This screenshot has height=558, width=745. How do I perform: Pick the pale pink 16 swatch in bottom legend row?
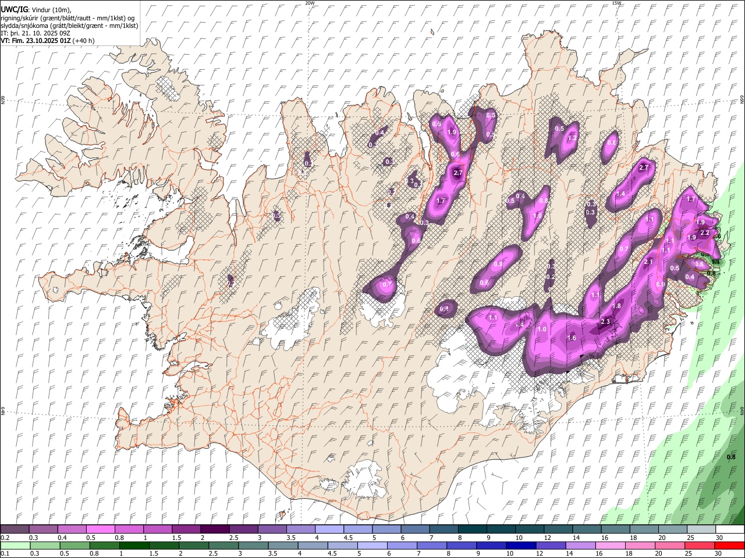click(x=611, y=545)
